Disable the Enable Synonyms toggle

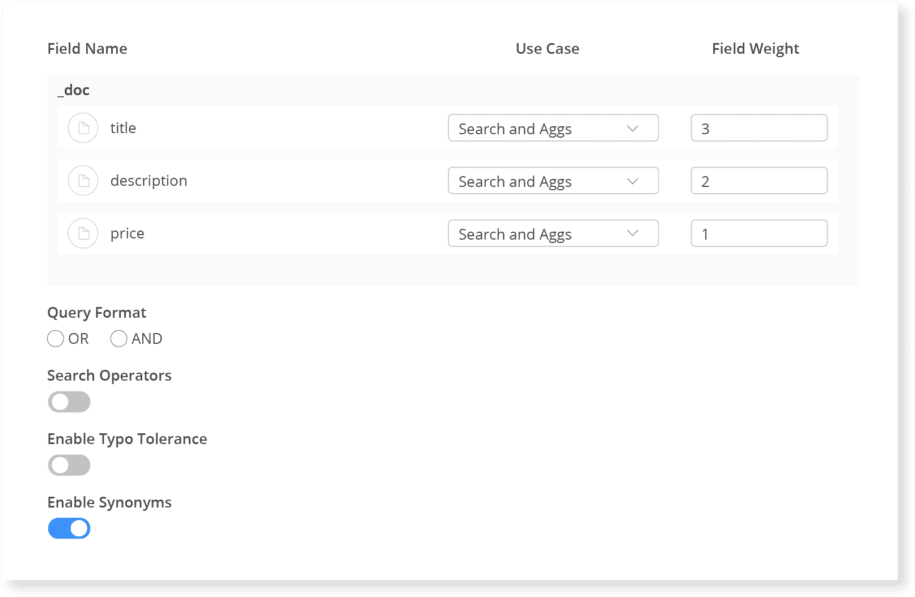(69, 528)
